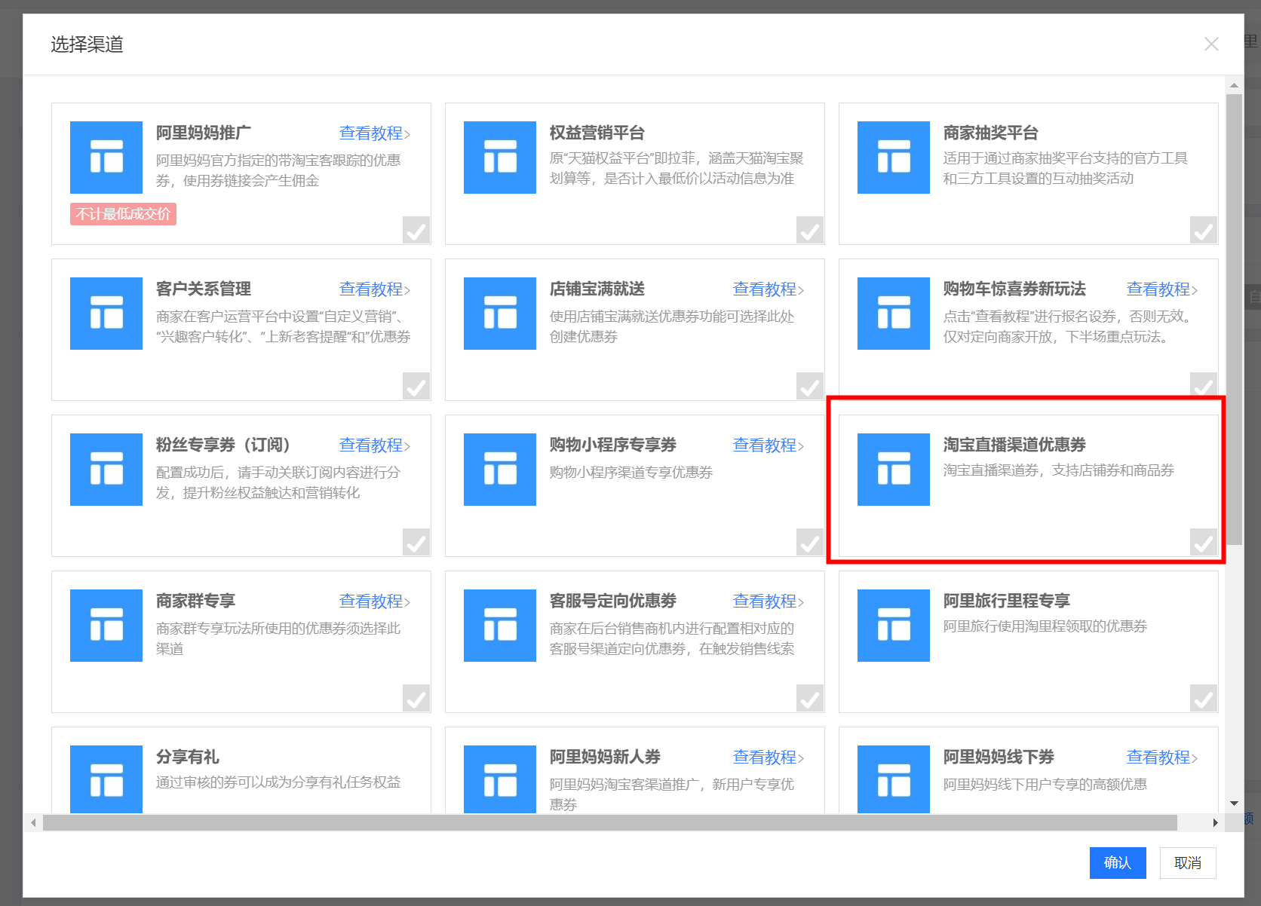Screen dimensions: 1261x906
Task: Click the scroll-up arrow of channel list
Action: [x=1234, y=85]
